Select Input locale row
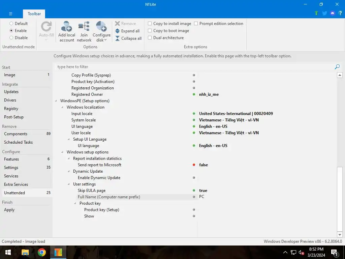Screen dimensions: 345x259 (x=195, y=114)
